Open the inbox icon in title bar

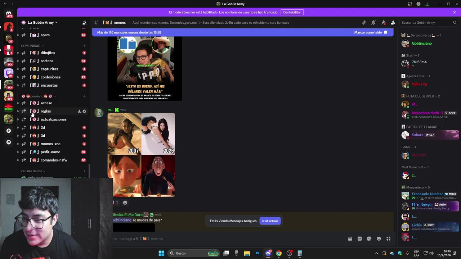click(410, 4)
